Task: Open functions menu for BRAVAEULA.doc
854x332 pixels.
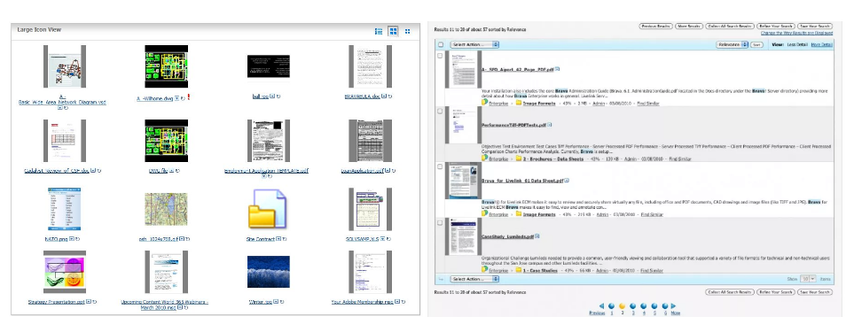Action: (383, 96)
